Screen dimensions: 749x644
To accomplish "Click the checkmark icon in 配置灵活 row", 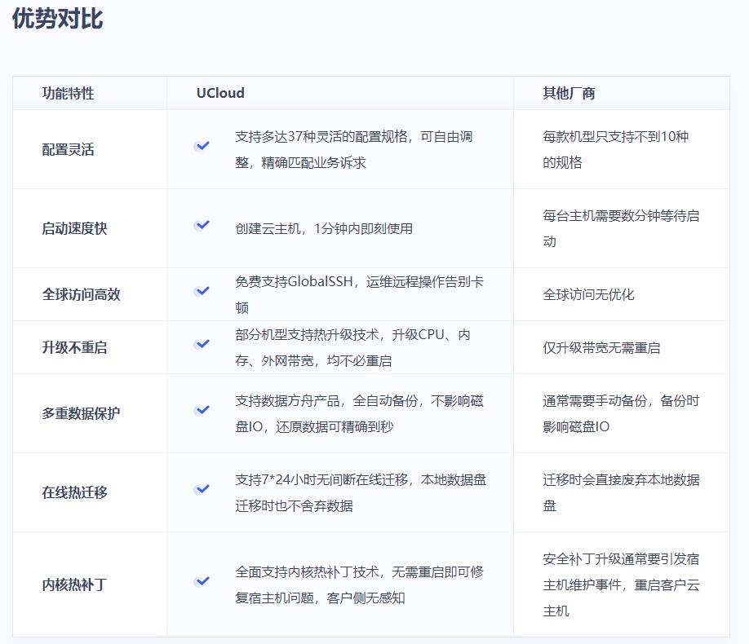I will pyautogui.click(x=202, y=146).
